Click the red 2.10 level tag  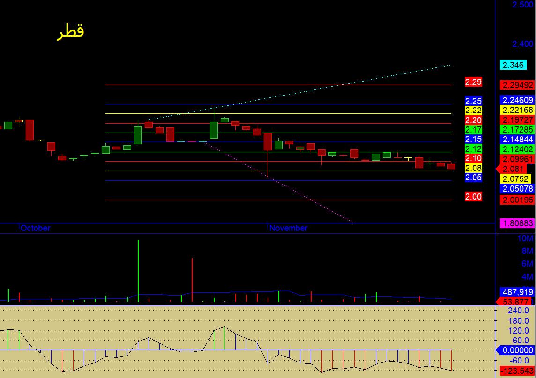coord(473,158)
